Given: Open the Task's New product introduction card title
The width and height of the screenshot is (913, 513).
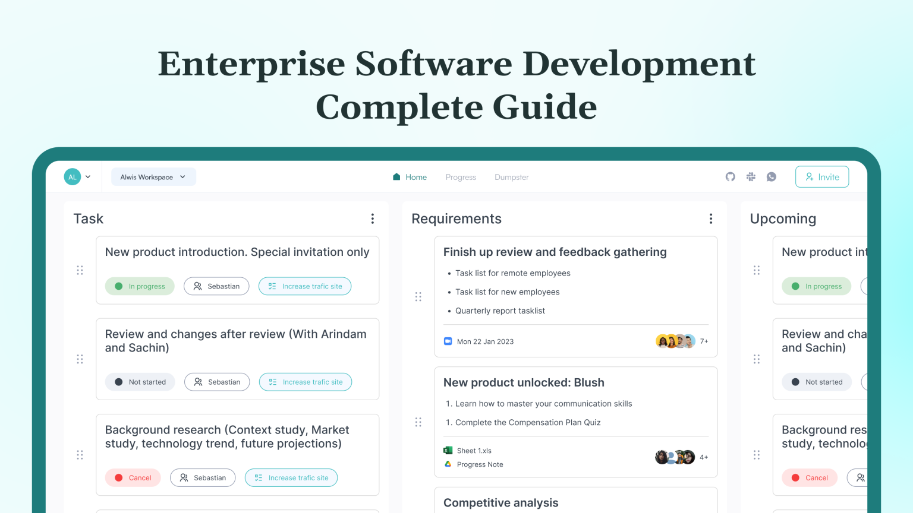Looking at the screenshot, I should pos(237,252).
